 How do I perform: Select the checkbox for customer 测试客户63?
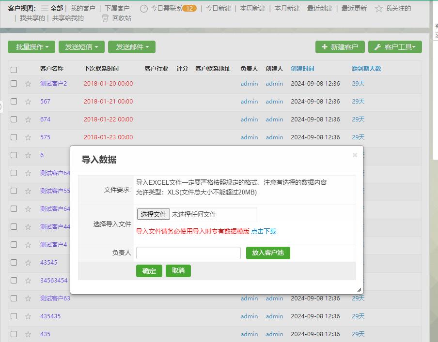click(14, 298)
